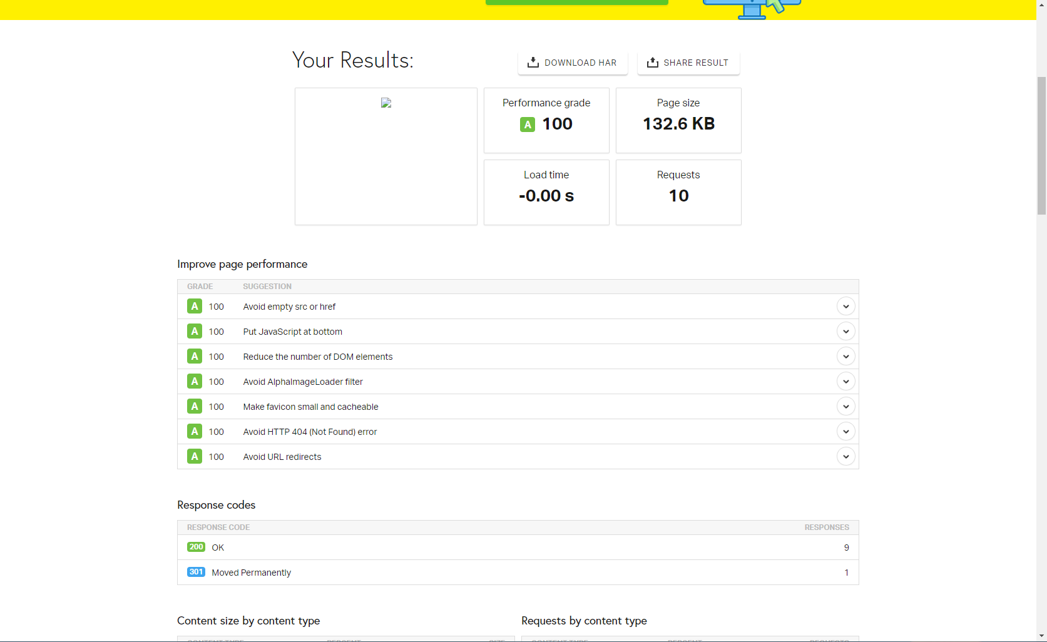The image size is (1047, 642).
Task: Expand Make favicon small and cacheable
Action: click(845, 407)
